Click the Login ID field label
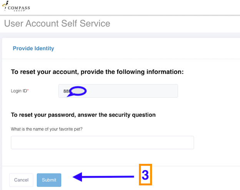This screenshot has width=240, height=190. click(x=18, y=91)
